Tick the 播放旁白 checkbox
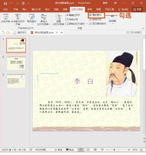The height and width of the screenshot is (155, 146). coord(90,15)
